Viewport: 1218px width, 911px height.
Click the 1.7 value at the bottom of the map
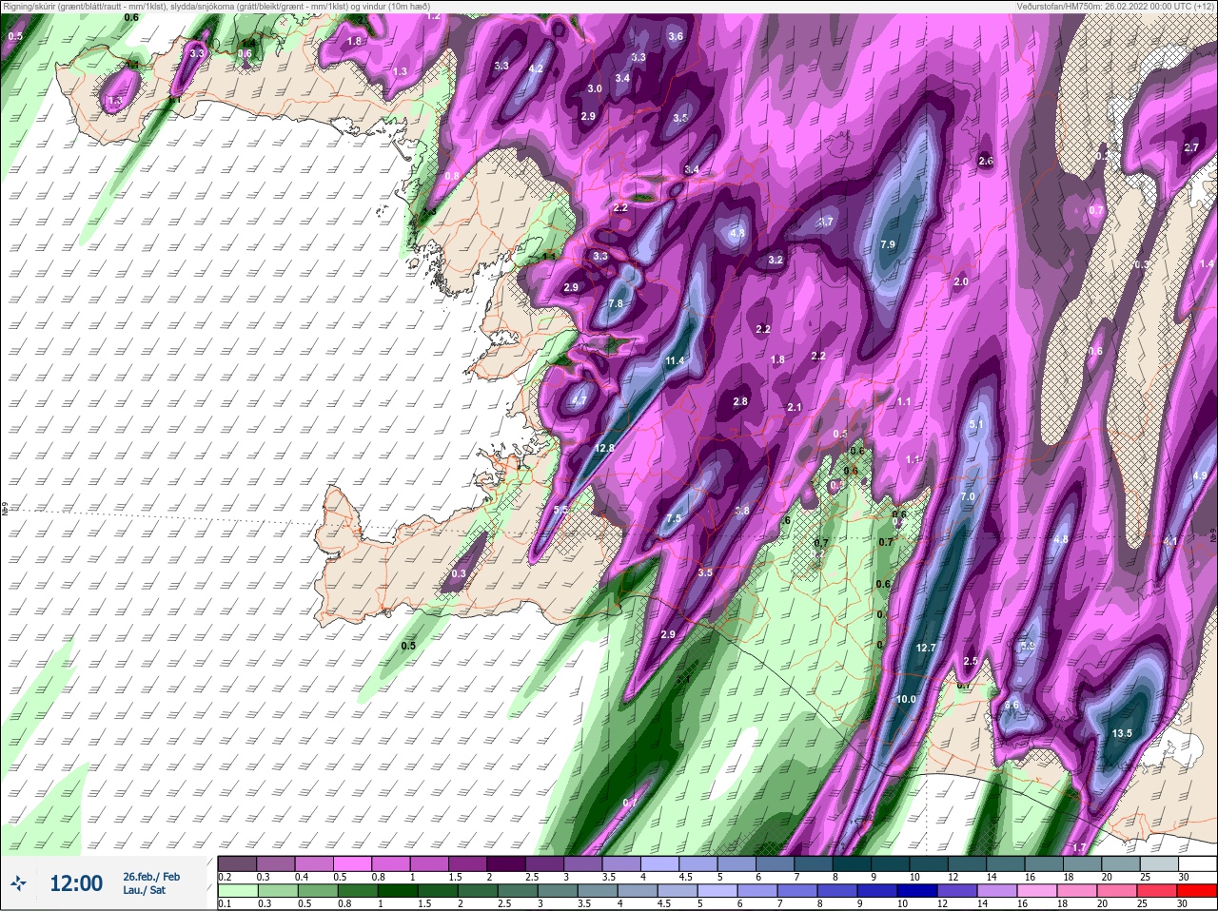coord(1079,847)
